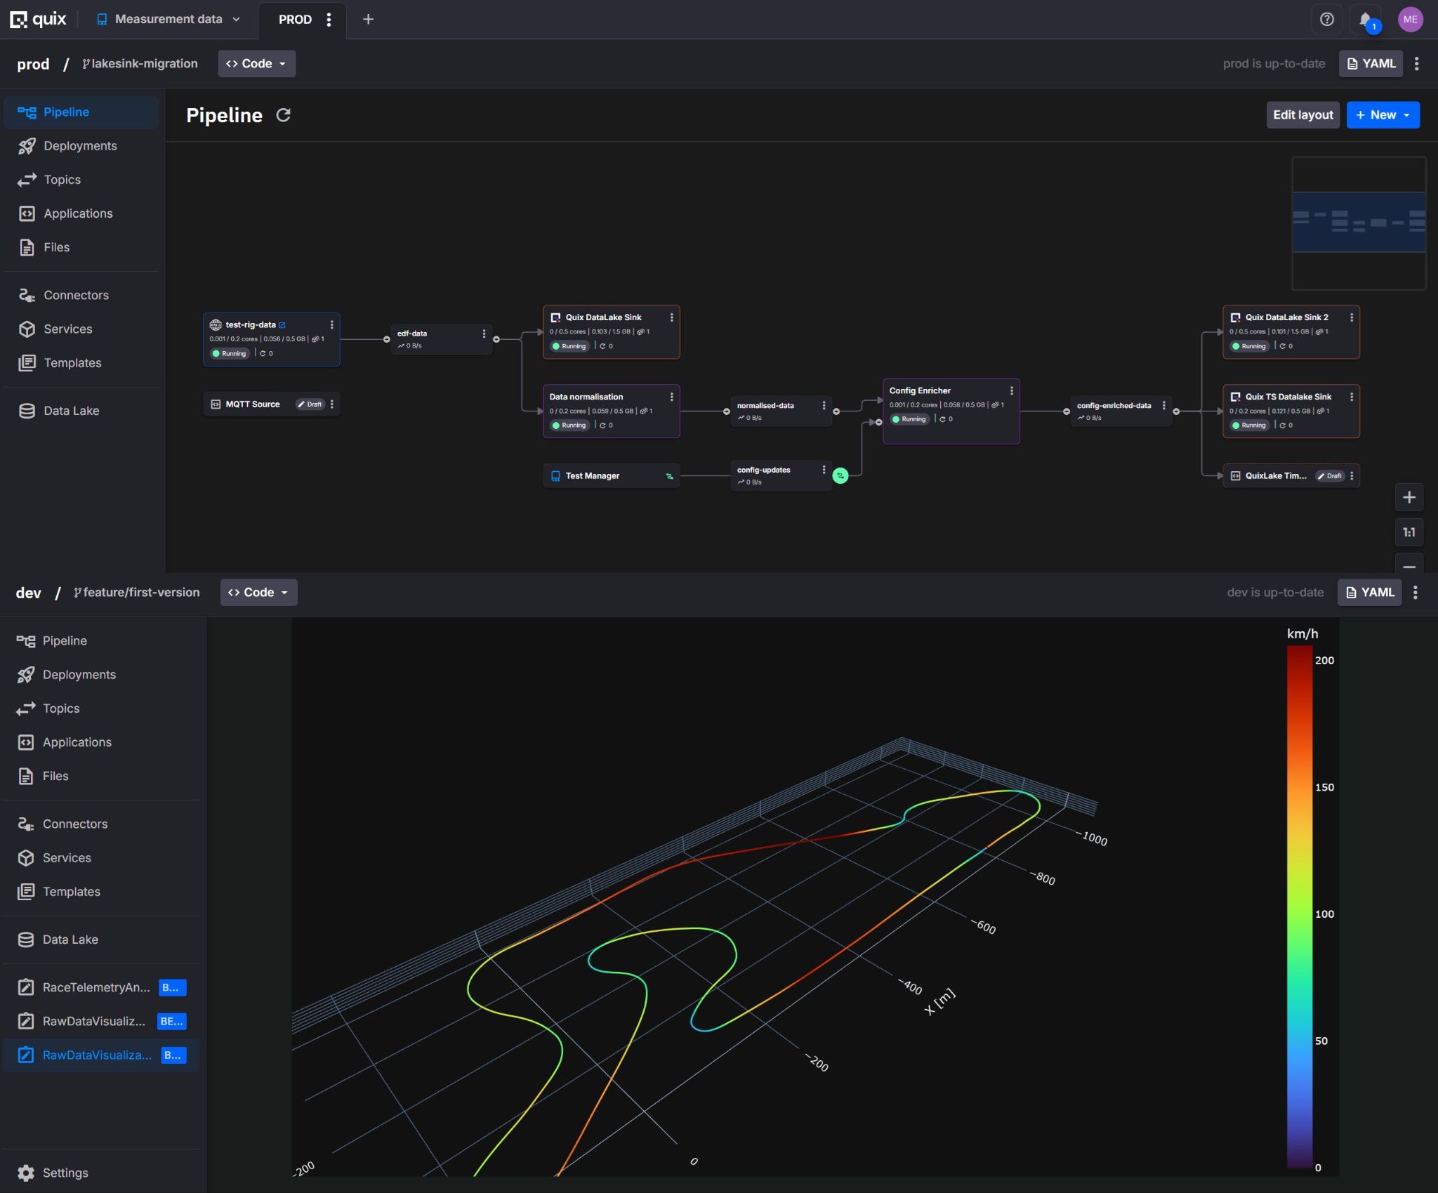Select Deployments in prod sidebar
The height and width of the screenshot is (1193, 1438).
point(80,146)
